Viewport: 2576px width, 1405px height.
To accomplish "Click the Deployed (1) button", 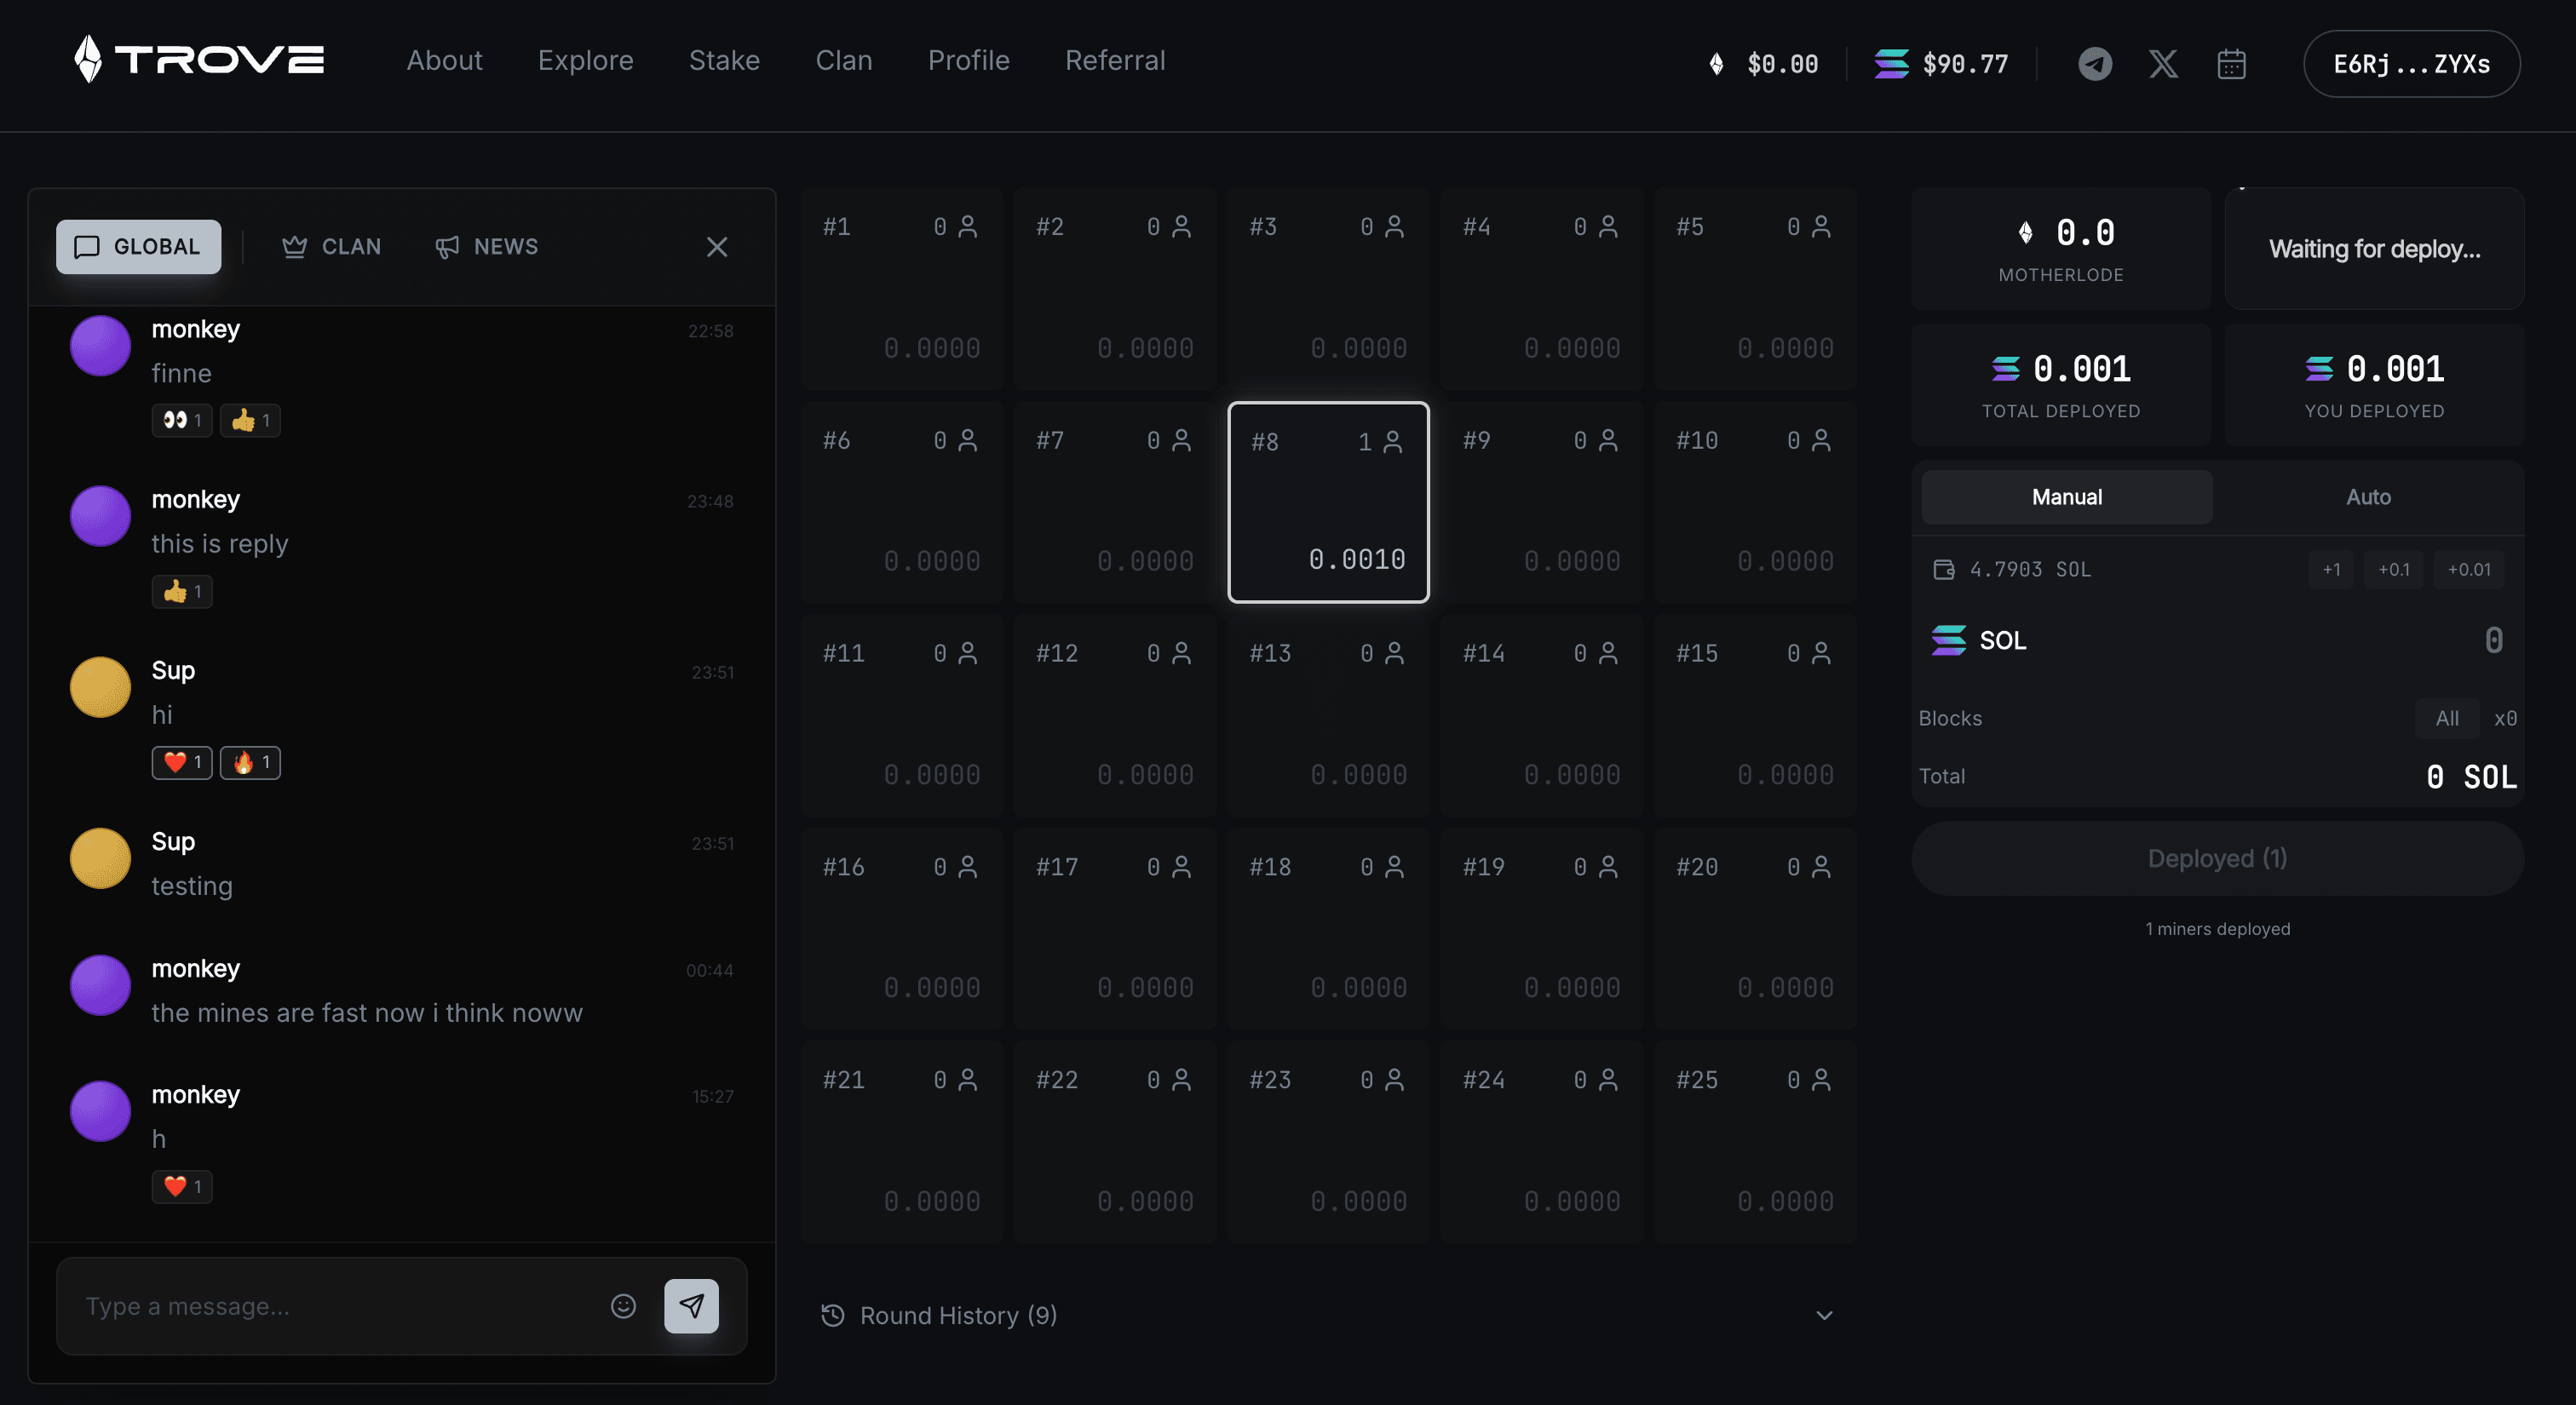I will pos(2217,858).
